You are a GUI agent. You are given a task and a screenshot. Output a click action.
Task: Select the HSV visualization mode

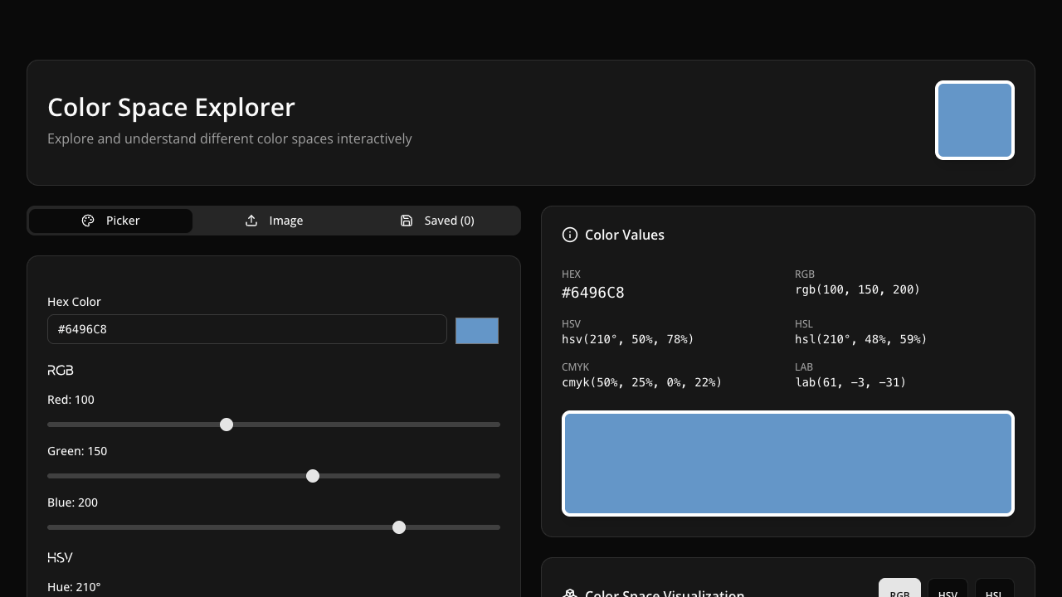point(948,588)
